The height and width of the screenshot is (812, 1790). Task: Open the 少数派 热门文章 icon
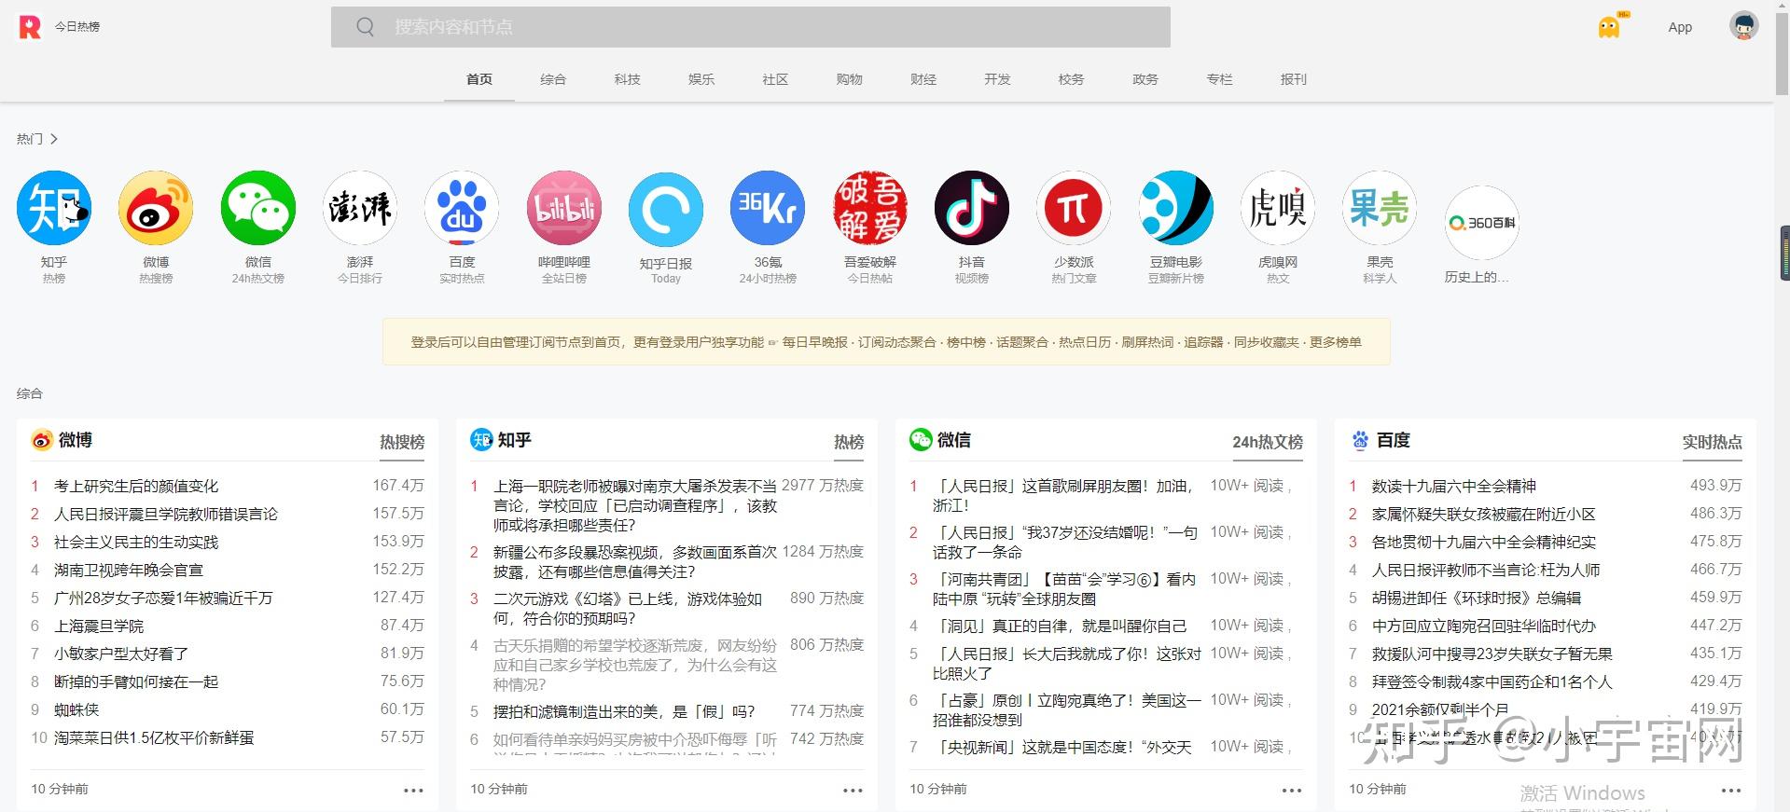click(x=1074, y=208)
